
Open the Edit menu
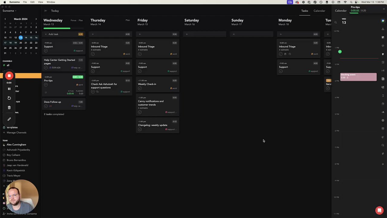(32, 2)
